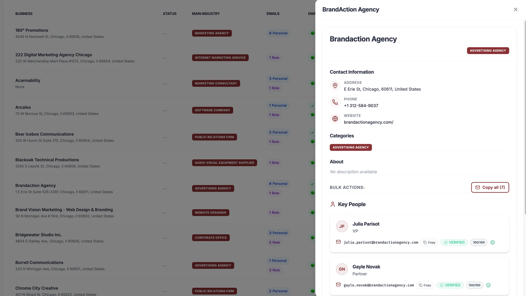This screenshot has height=296, width=526.
Task: Click the 8 Personal emails badge
Action: pyautogui.click(x=278, y=33)
